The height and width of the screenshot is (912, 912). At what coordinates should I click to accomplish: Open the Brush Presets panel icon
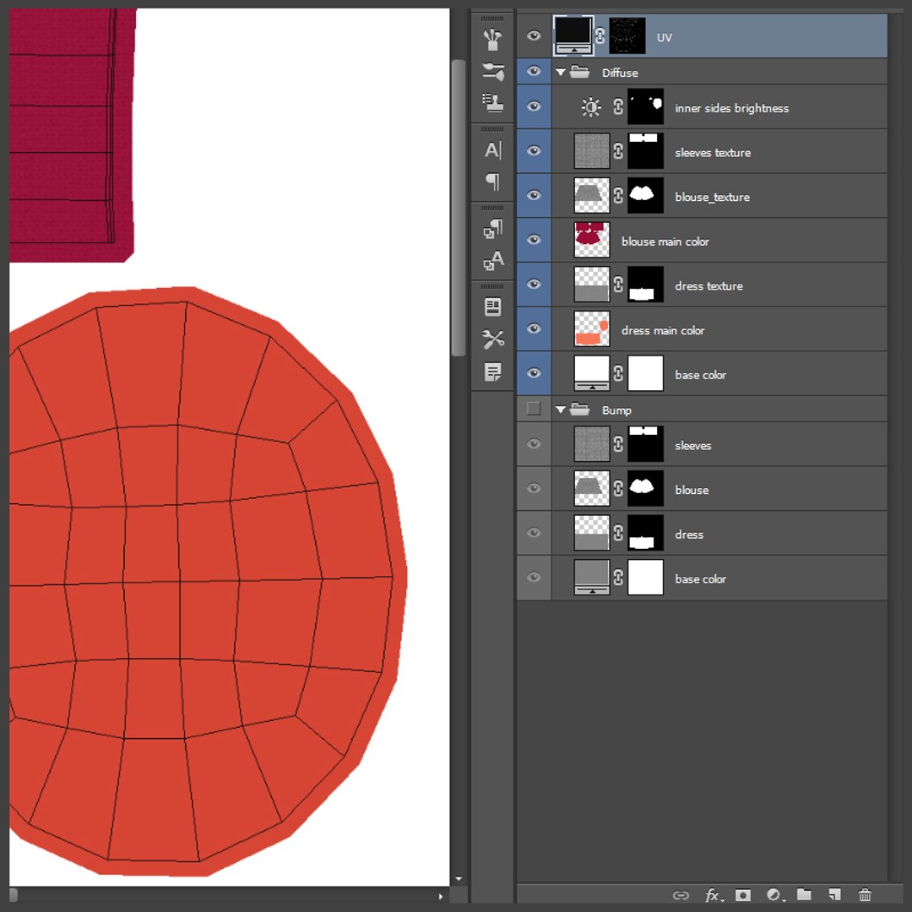[492, 39]
